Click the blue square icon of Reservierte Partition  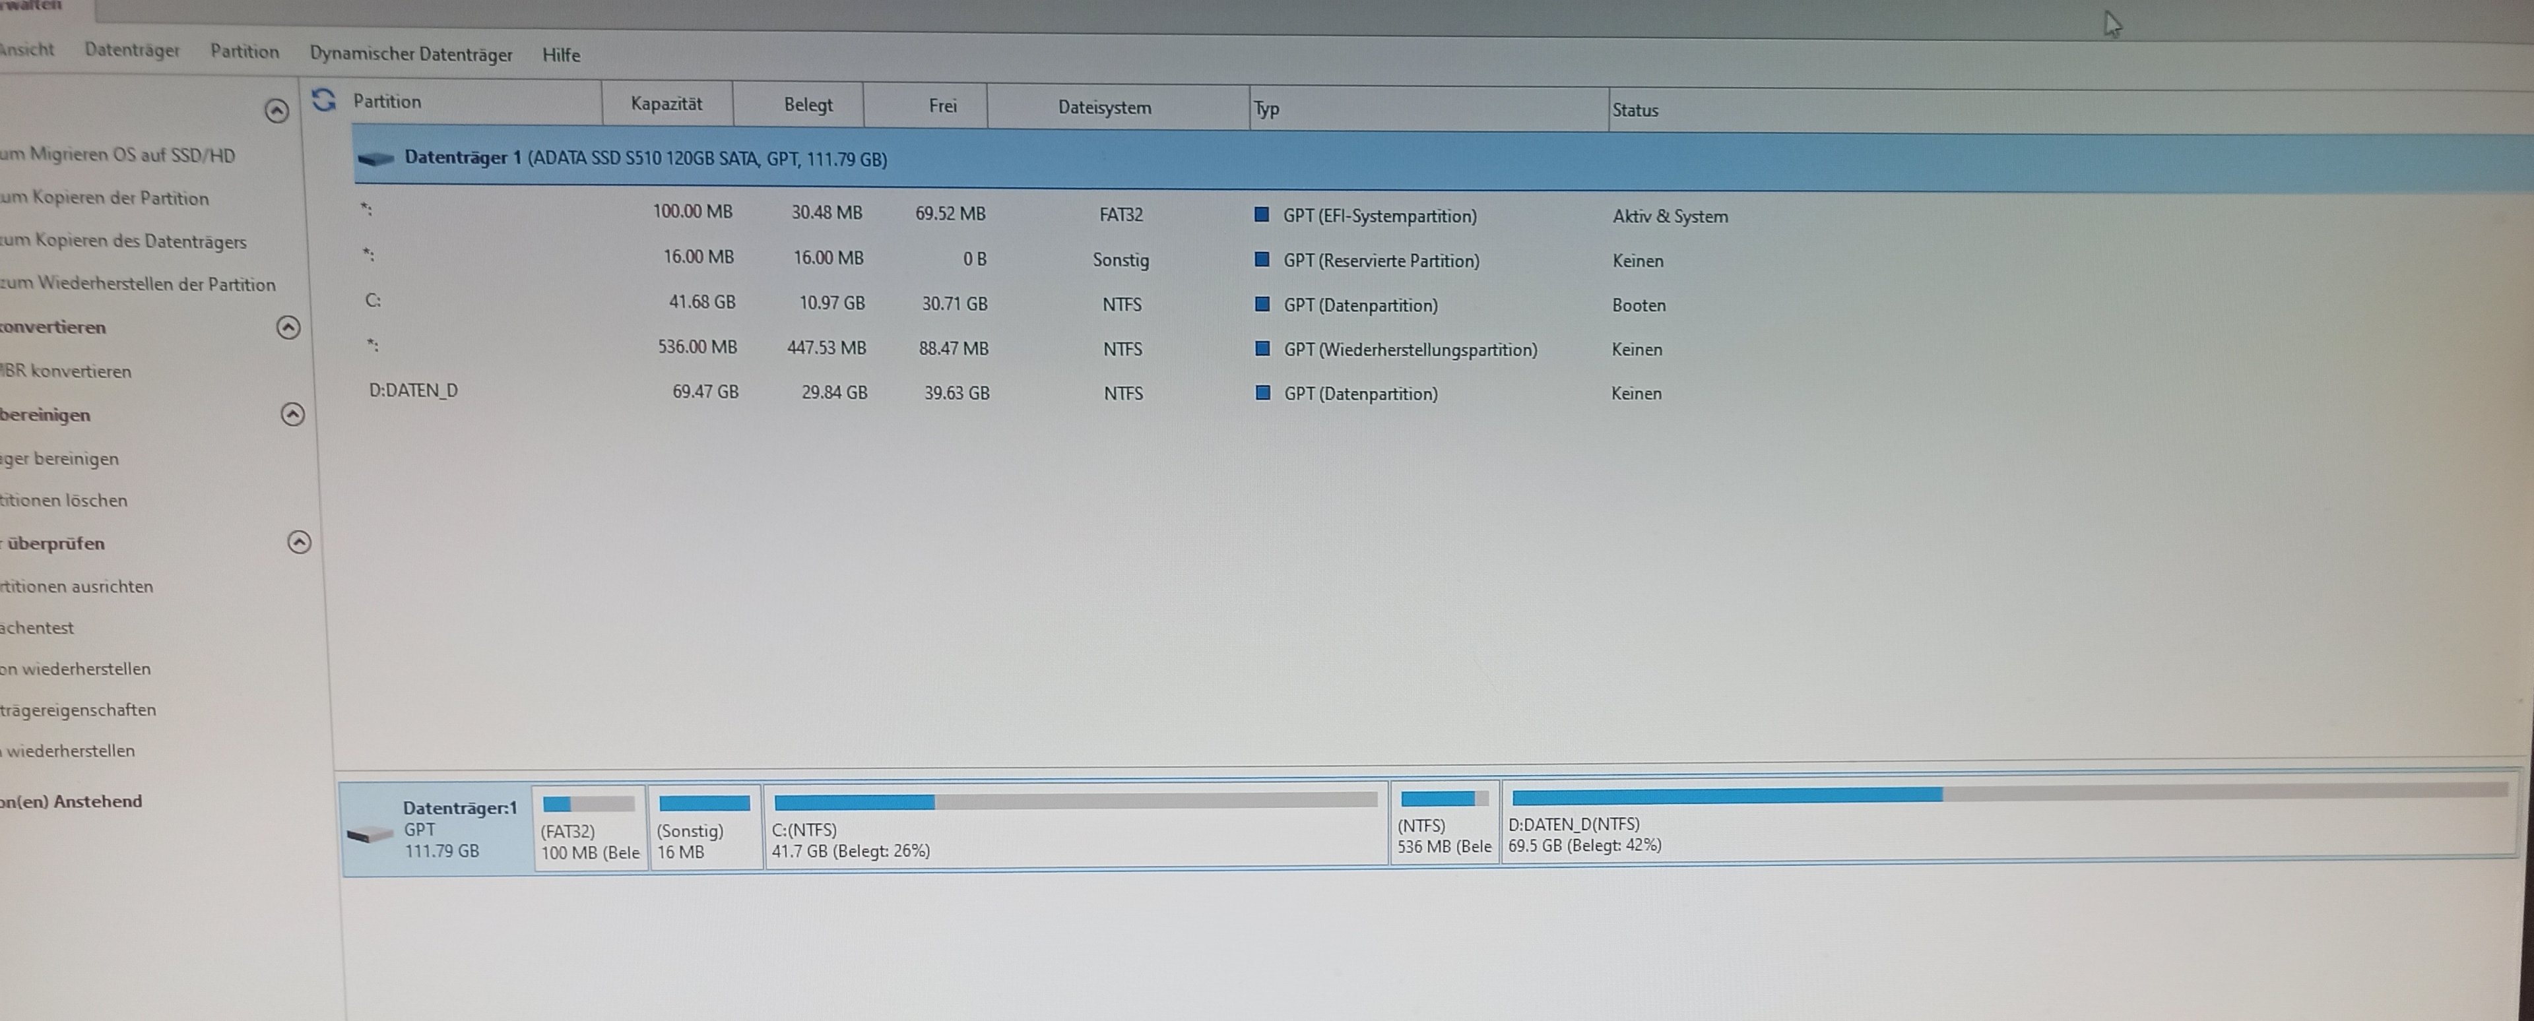[x=1261, y=260]
